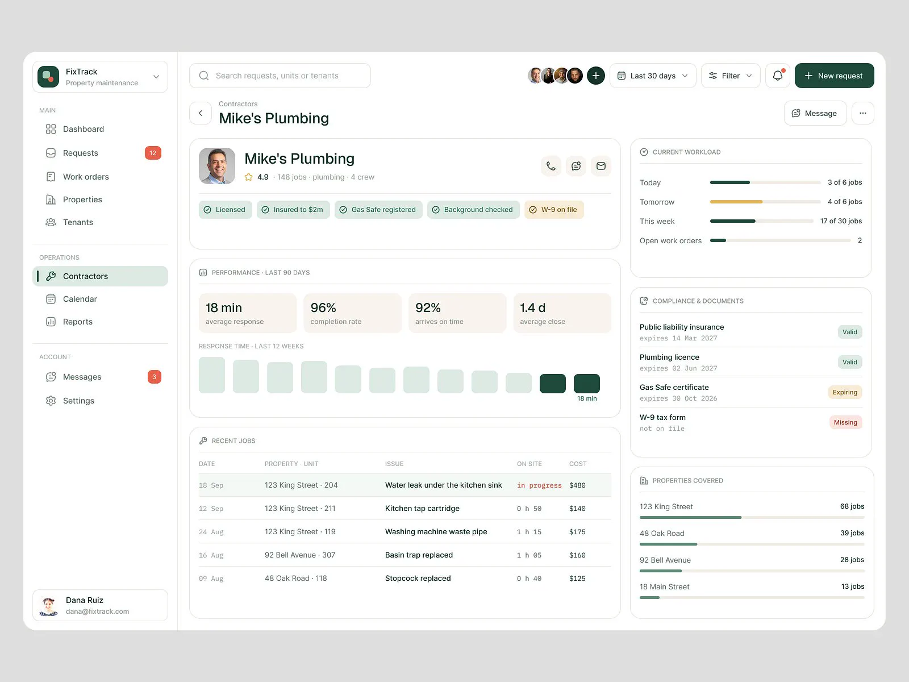Click the search requests input field
The image size is (909, 682).
tap(280, 76)
